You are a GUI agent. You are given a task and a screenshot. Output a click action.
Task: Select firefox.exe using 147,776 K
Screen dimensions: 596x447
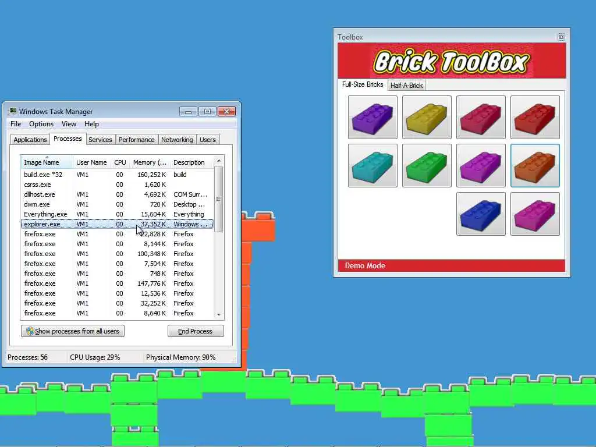[x=117, y=283]
